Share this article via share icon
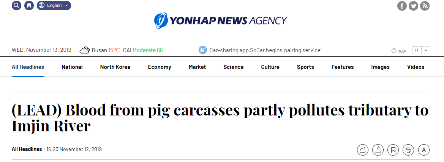This screenshot has height=162, width=444. tap(363, 150)
